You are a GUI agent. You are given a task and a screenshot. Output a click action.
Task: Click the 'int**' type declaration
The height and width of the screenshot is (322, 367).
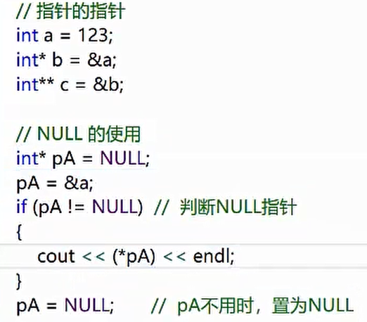(x=35, y=84)
